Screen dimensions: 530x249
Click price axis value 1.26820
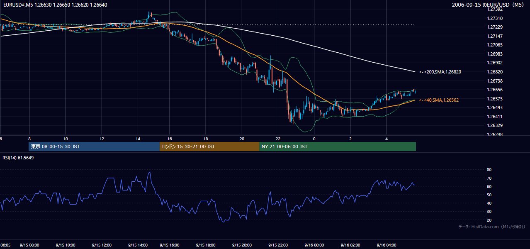click(x=494, y=72)
